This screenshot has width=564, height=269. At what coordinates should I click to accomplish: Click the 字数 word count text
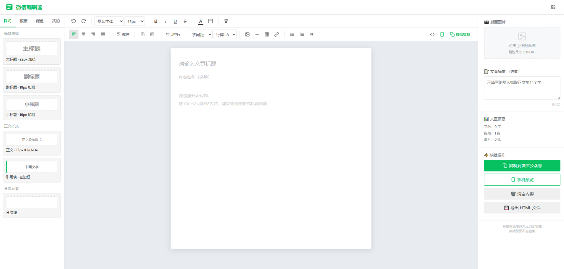click(x=492, y=127)
